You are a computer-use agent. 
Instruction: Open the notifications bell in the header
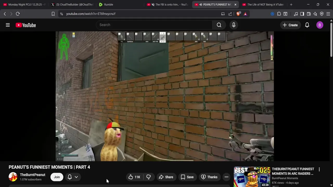[x=307, y=25]
